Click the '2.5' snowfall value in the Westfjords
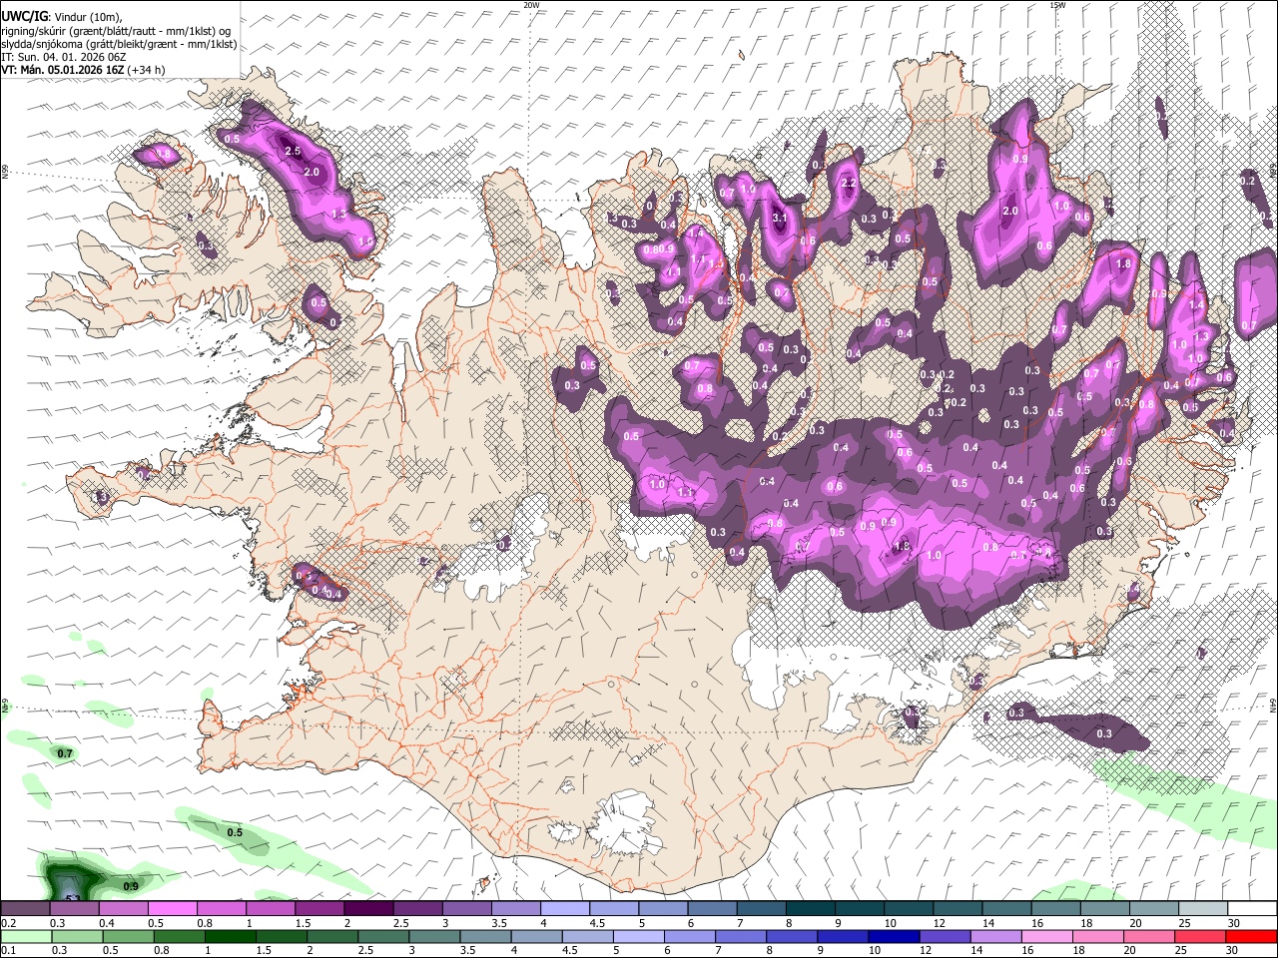 293,152
